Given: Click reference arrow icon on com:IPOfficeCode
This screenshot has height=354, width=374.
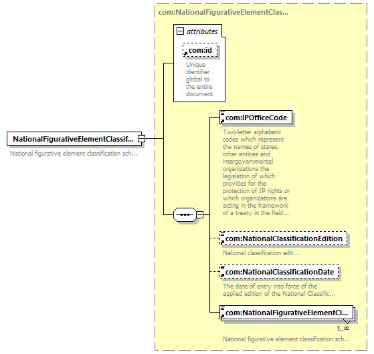Looking at the screenshot, I should [x=222, y=121].
